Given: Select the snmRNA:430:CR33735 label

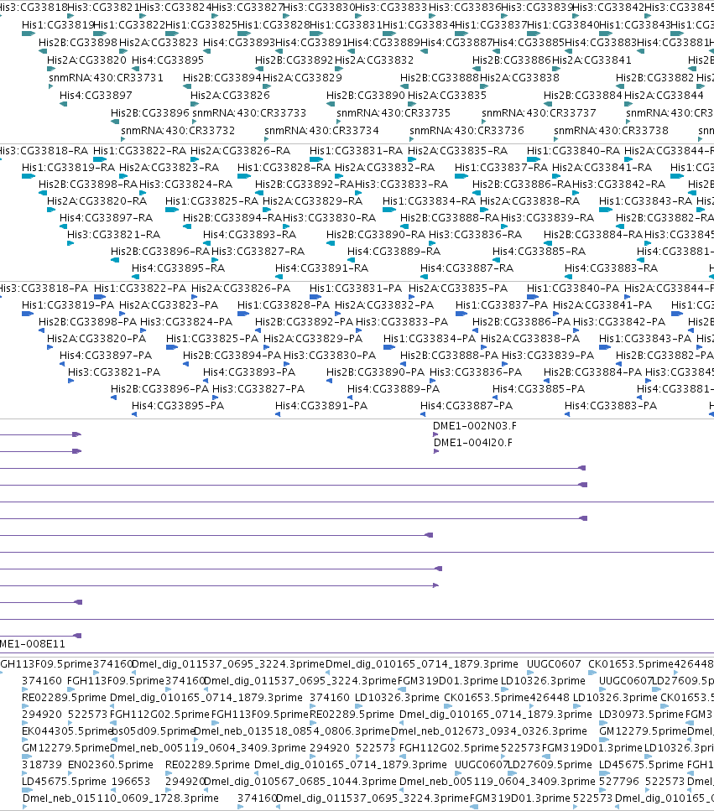Looking at the screenshot, I should click(x=393, y=112).
